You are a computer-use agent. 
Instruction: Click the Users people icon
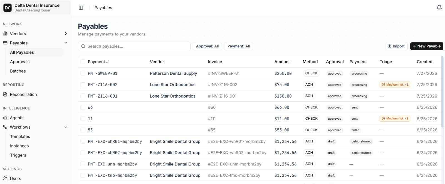(x=5, y=179)
